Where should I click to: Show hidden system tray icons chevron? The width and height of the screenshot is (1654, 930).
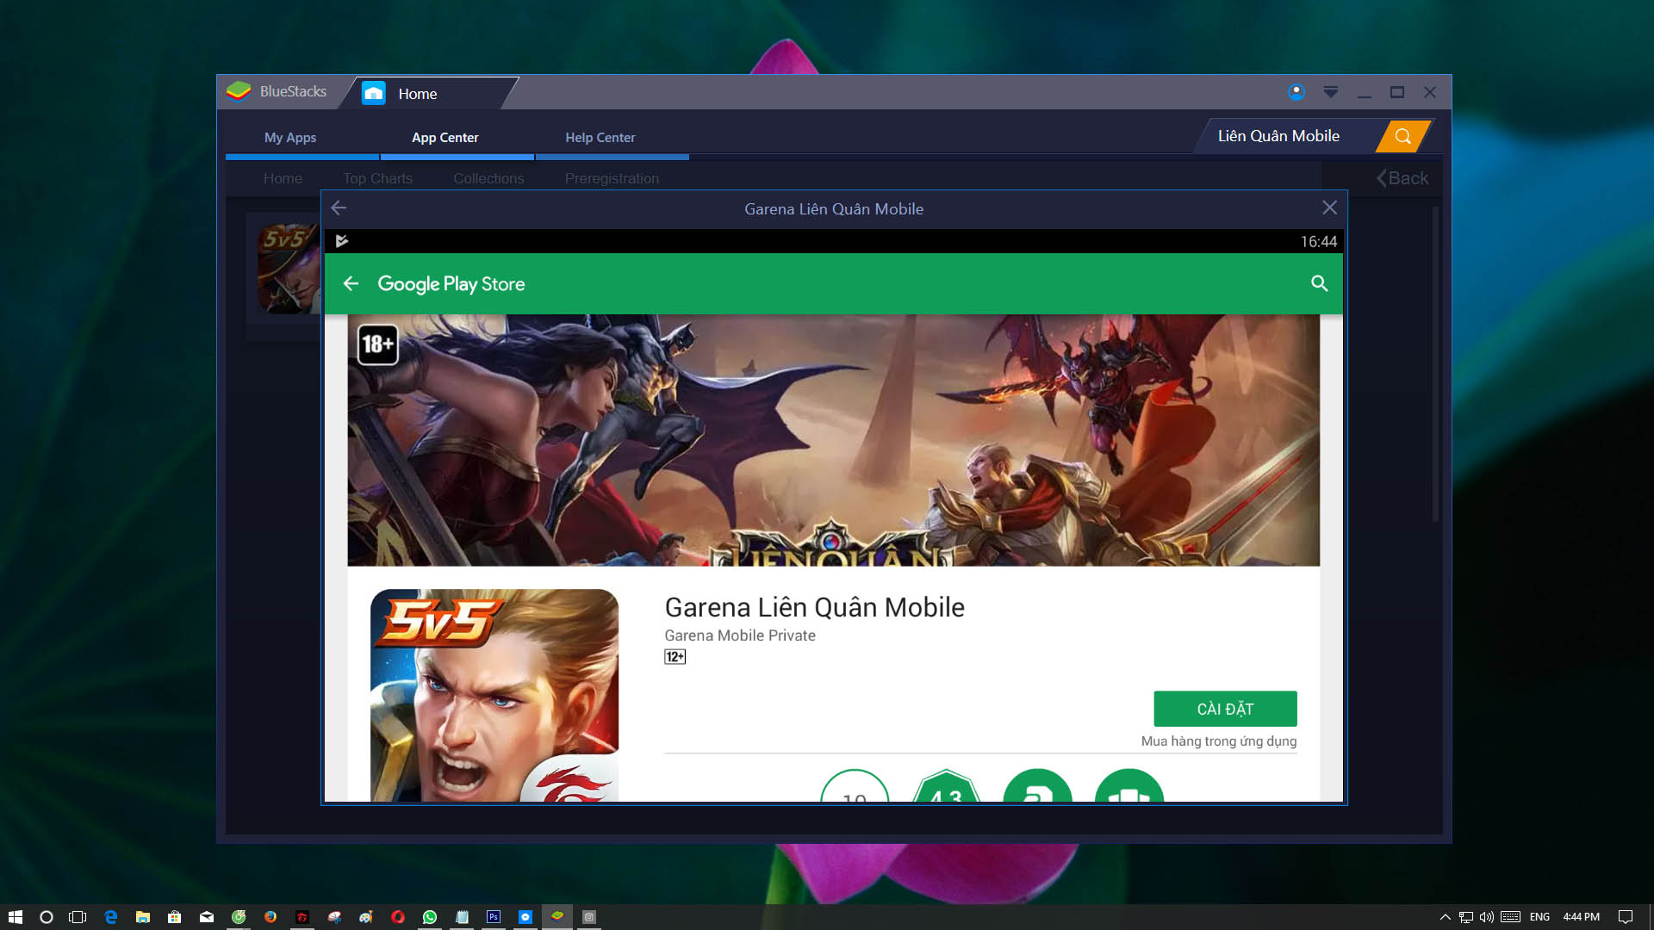point(1445,917)
